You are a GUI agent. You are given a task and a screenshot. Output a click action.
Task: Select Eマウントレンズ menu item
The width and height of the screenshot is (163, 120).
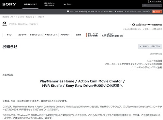[x=36, y=35]
